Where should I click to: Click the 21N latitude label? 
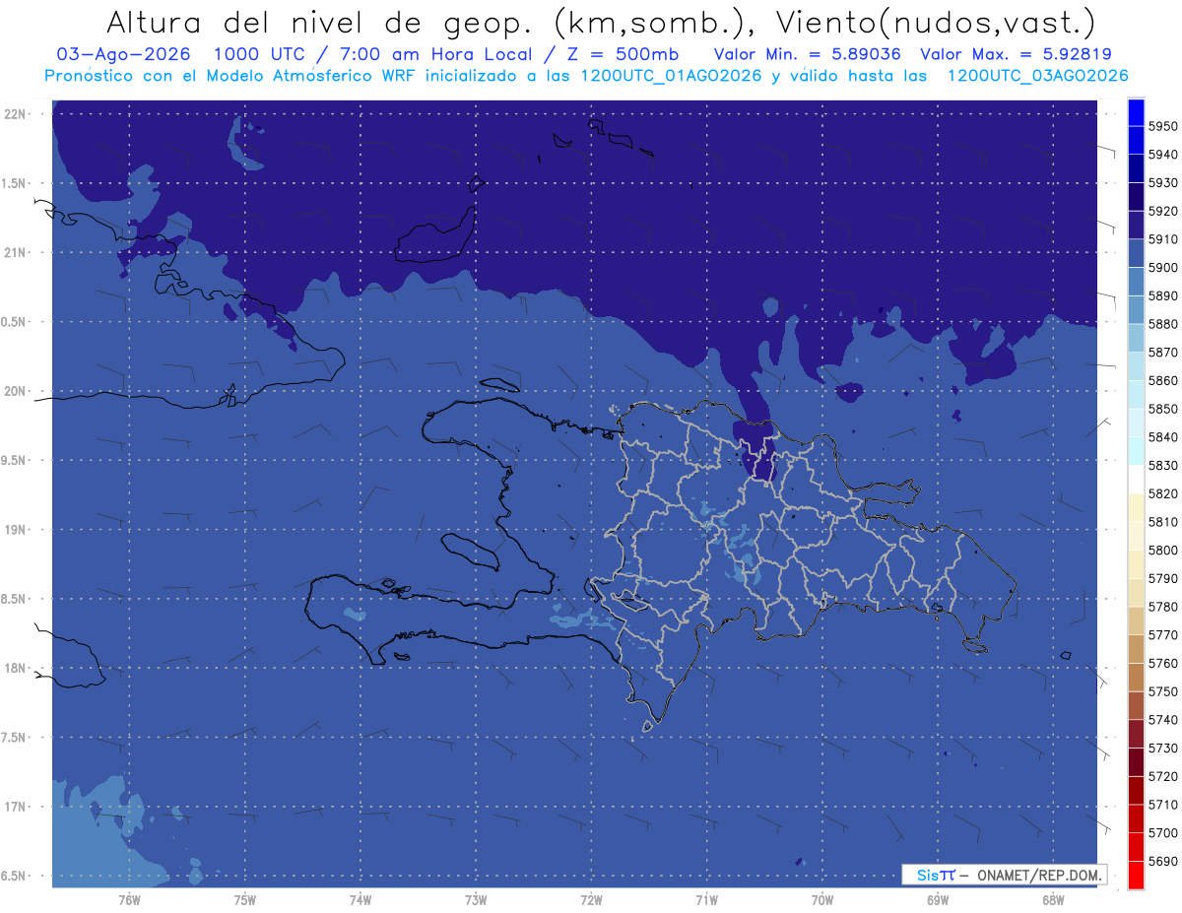[x=15, y=253]
